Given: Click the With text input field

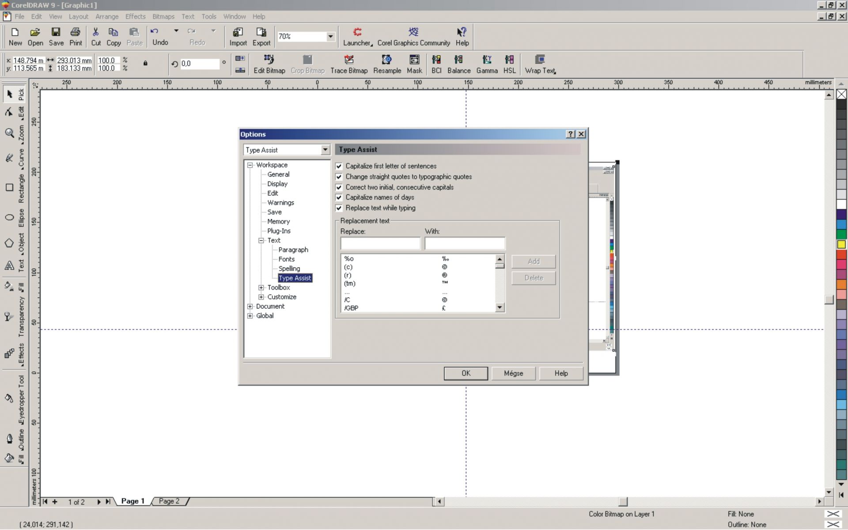Looking at the screenshot, I should (465, 243).
